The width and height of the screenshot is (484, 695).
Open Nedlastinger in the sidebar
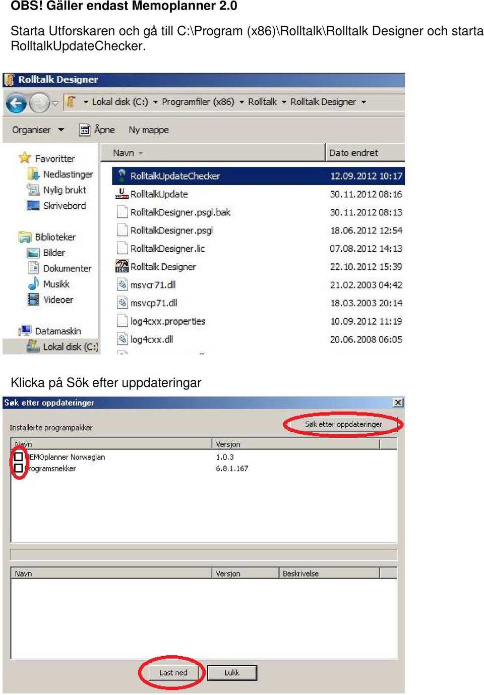[x=68, y=175]
